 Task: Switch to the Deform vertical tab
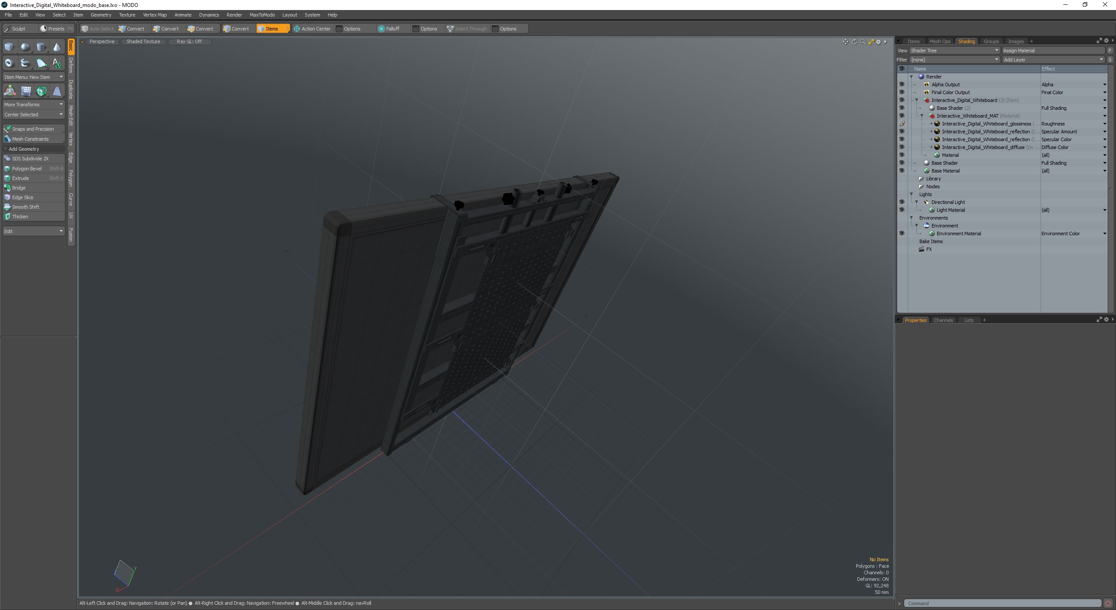click(71, 65)
